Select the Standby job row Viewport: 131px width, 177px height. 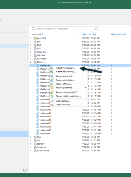pyautogui.click(x=80, y=144)
